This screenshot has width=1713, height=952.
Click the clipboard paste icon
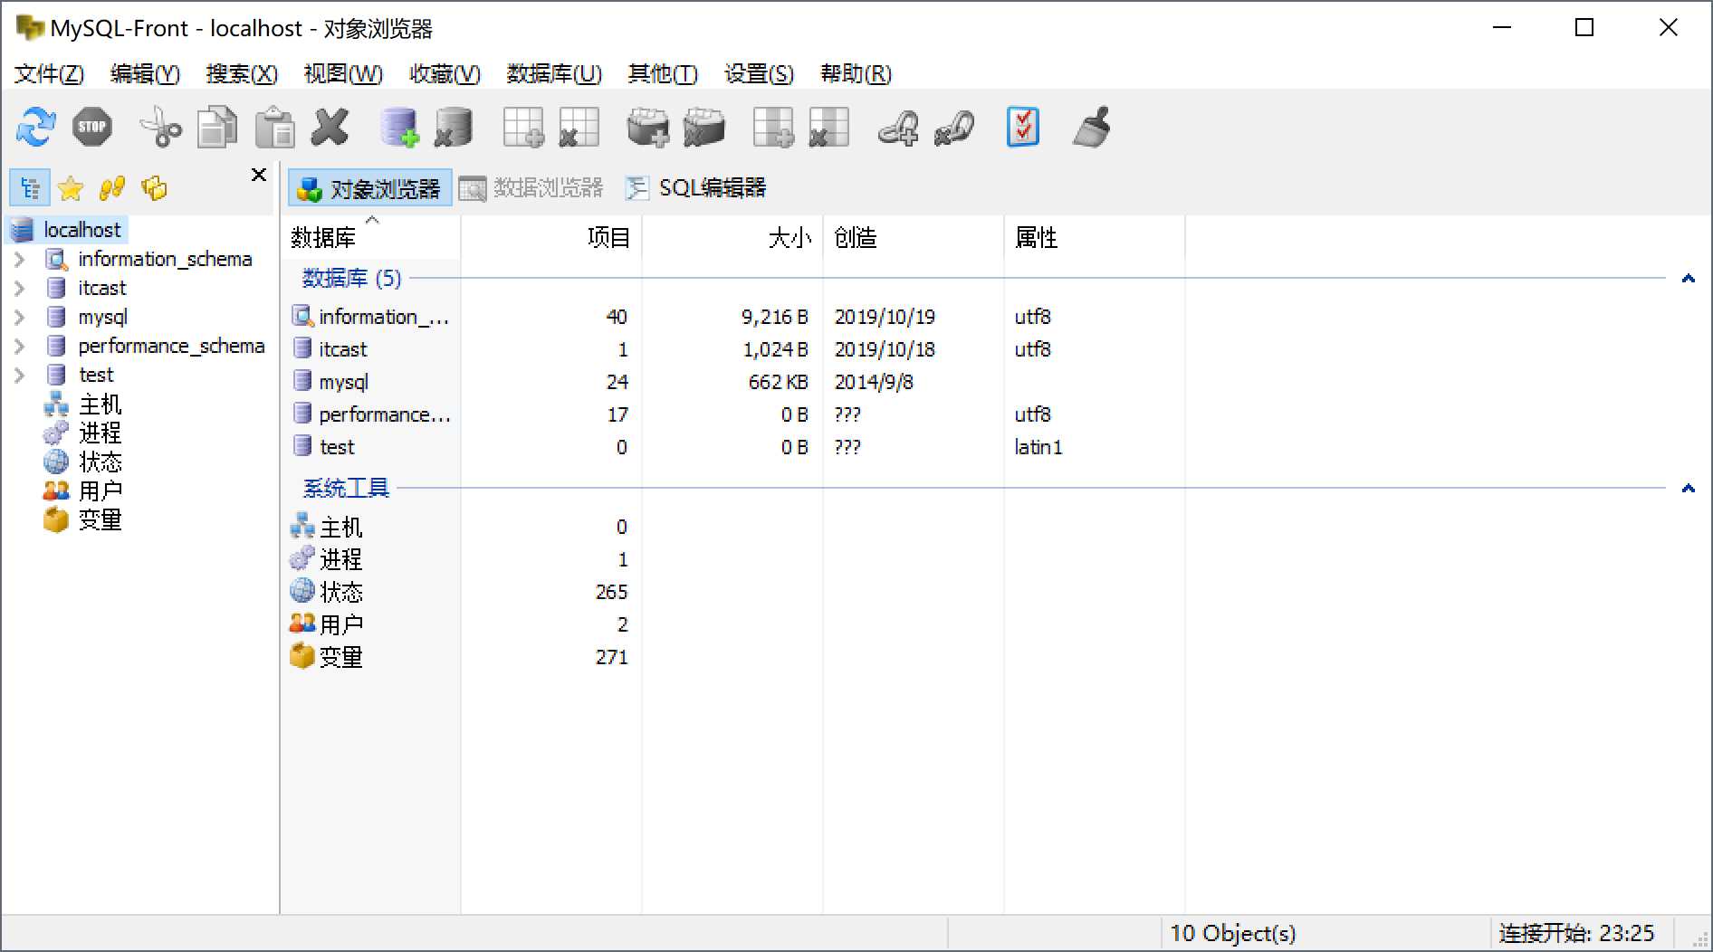click(274, 127)
